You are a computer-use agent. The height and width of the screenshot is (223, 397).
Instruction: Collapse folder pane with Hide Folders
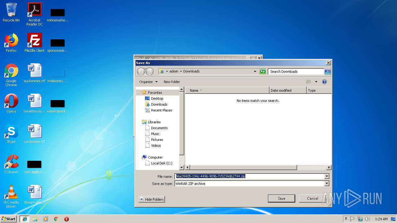pos(152,199)
